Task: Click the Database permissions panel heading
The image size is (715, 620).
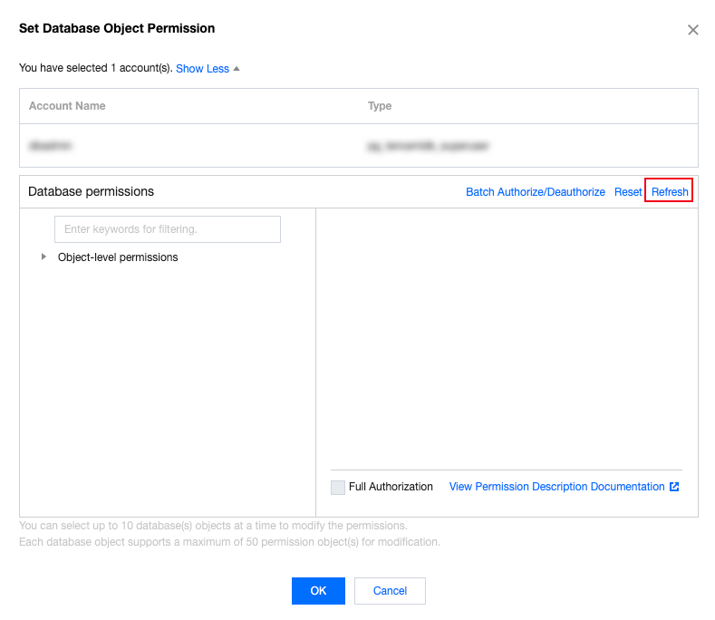Action: [91, 192]
